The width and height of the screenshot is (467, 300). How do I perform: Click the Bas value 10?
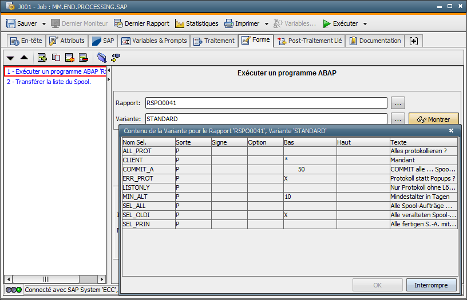[288, 197]
